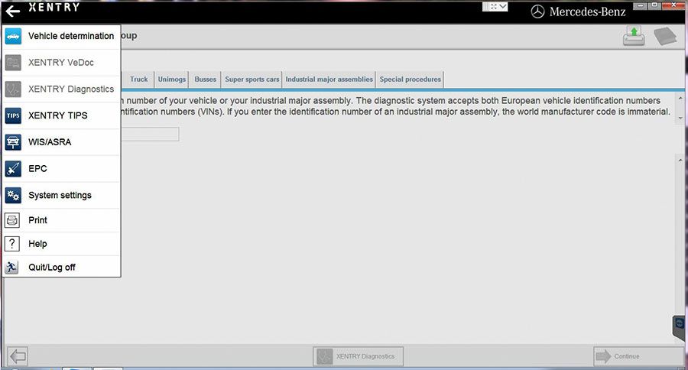Click the bottom-left back arrow button
Image resolution: width=688 pixels, height=370 pixels.
[x=18, y=356]
